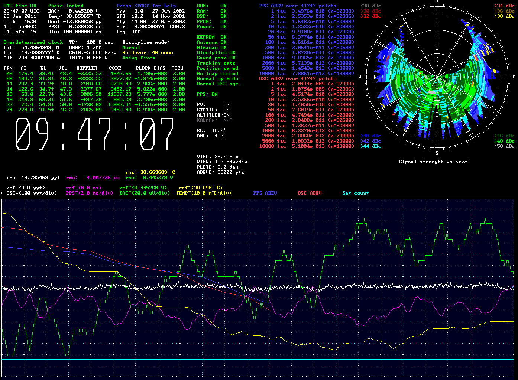Screen dimensions: 518x380
Task: Click the "Discipline mode:" heading
Action: pos(146,42)
